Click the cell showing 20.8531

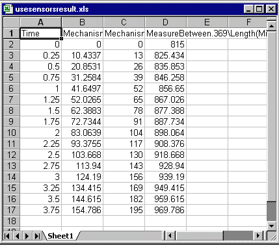point(83,66)
